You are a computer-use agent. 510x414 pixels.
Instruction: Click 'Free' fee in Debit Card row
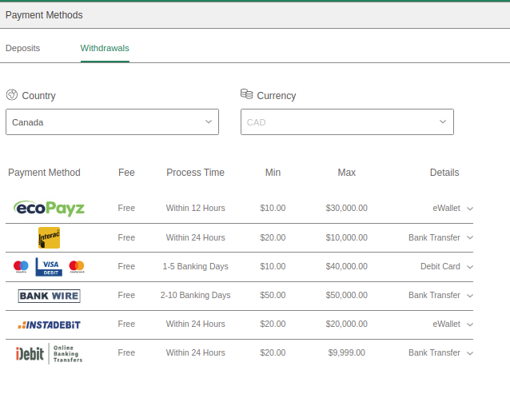126,266
